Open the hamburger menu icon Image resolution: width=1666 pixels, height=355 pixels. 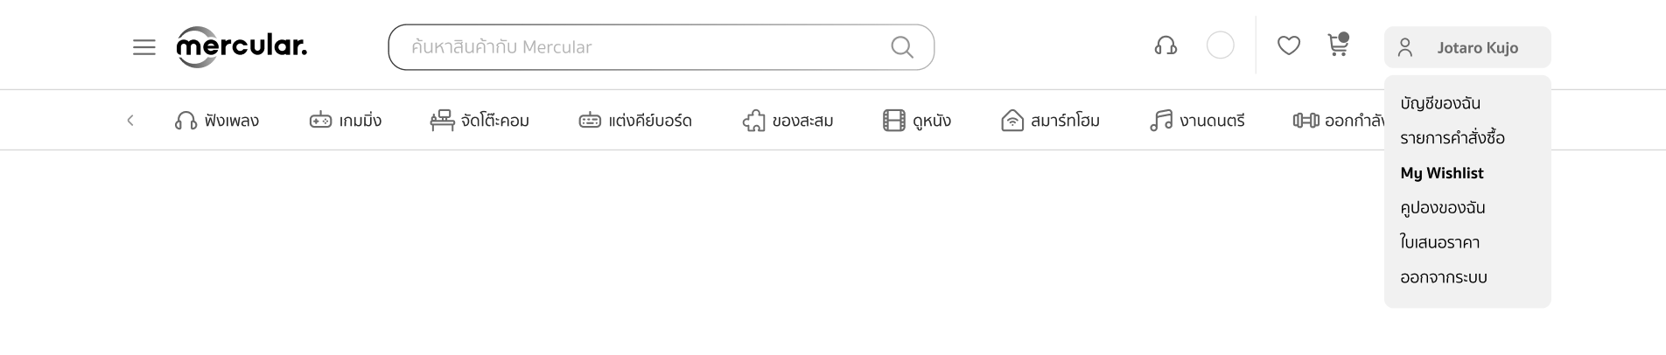tap(144, 47)
